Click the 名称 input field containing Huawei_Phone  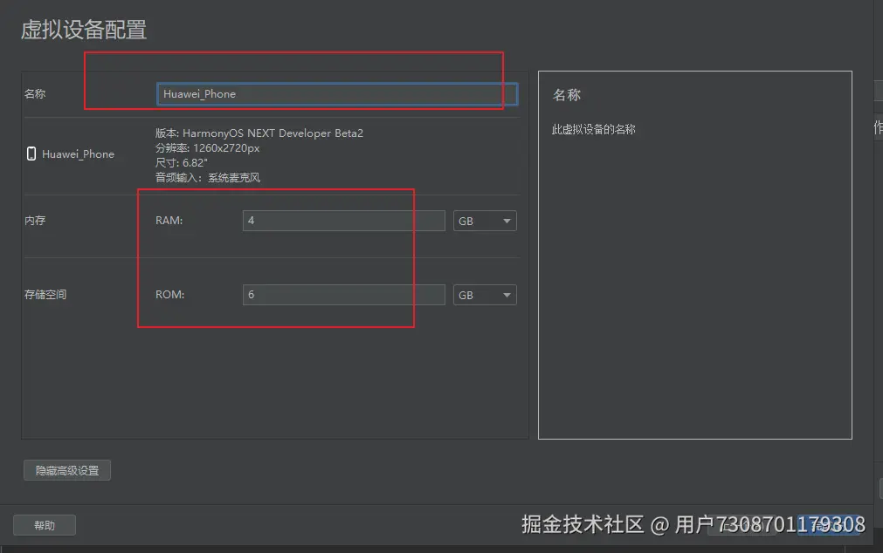(x=337, y=94)
